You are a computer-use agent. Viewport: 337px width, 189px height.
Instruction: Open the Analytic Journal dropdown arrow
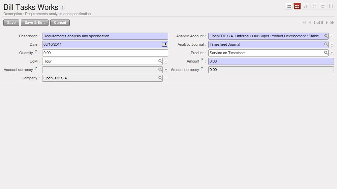(x=332, y=45)
